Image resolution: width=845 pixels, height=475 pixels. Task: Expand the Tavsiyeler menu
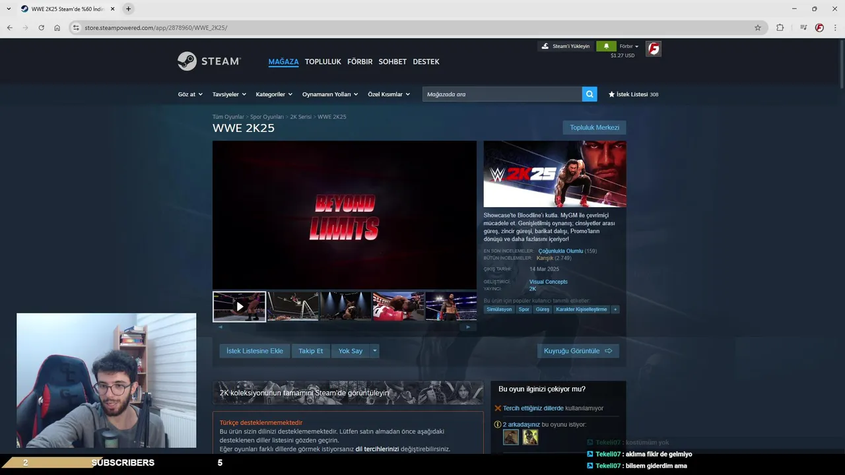[229, 94]
